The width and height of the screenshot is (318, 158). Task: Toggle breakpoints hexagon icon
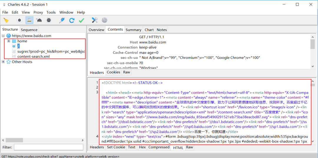tap(49, 20)
